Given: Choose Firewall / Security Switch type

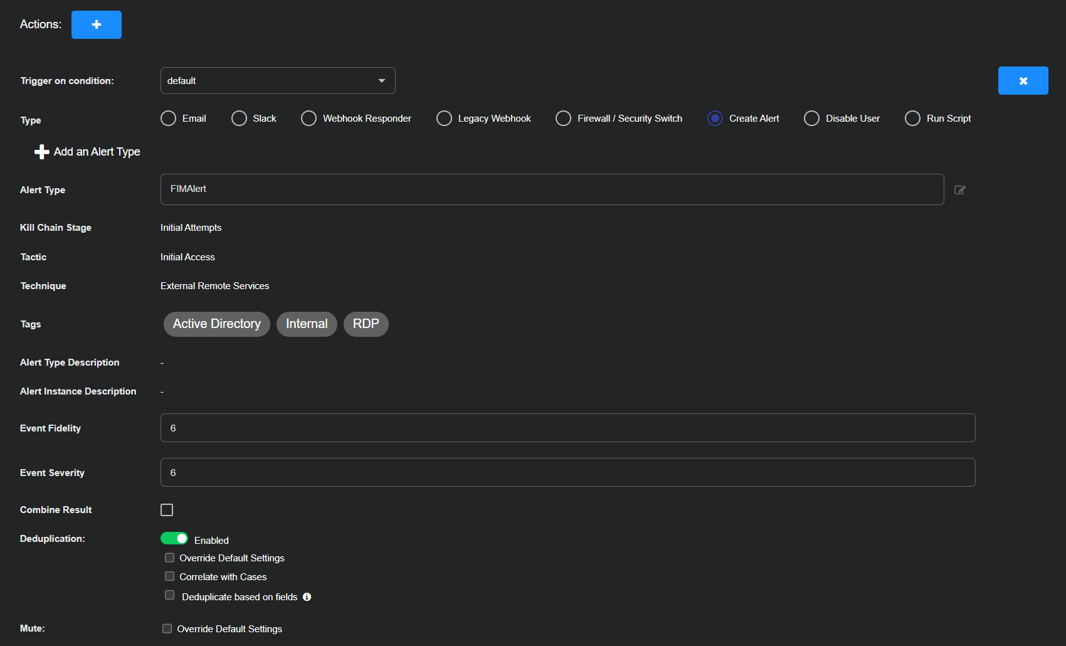Looking at the screenshot, I should 563,119.
